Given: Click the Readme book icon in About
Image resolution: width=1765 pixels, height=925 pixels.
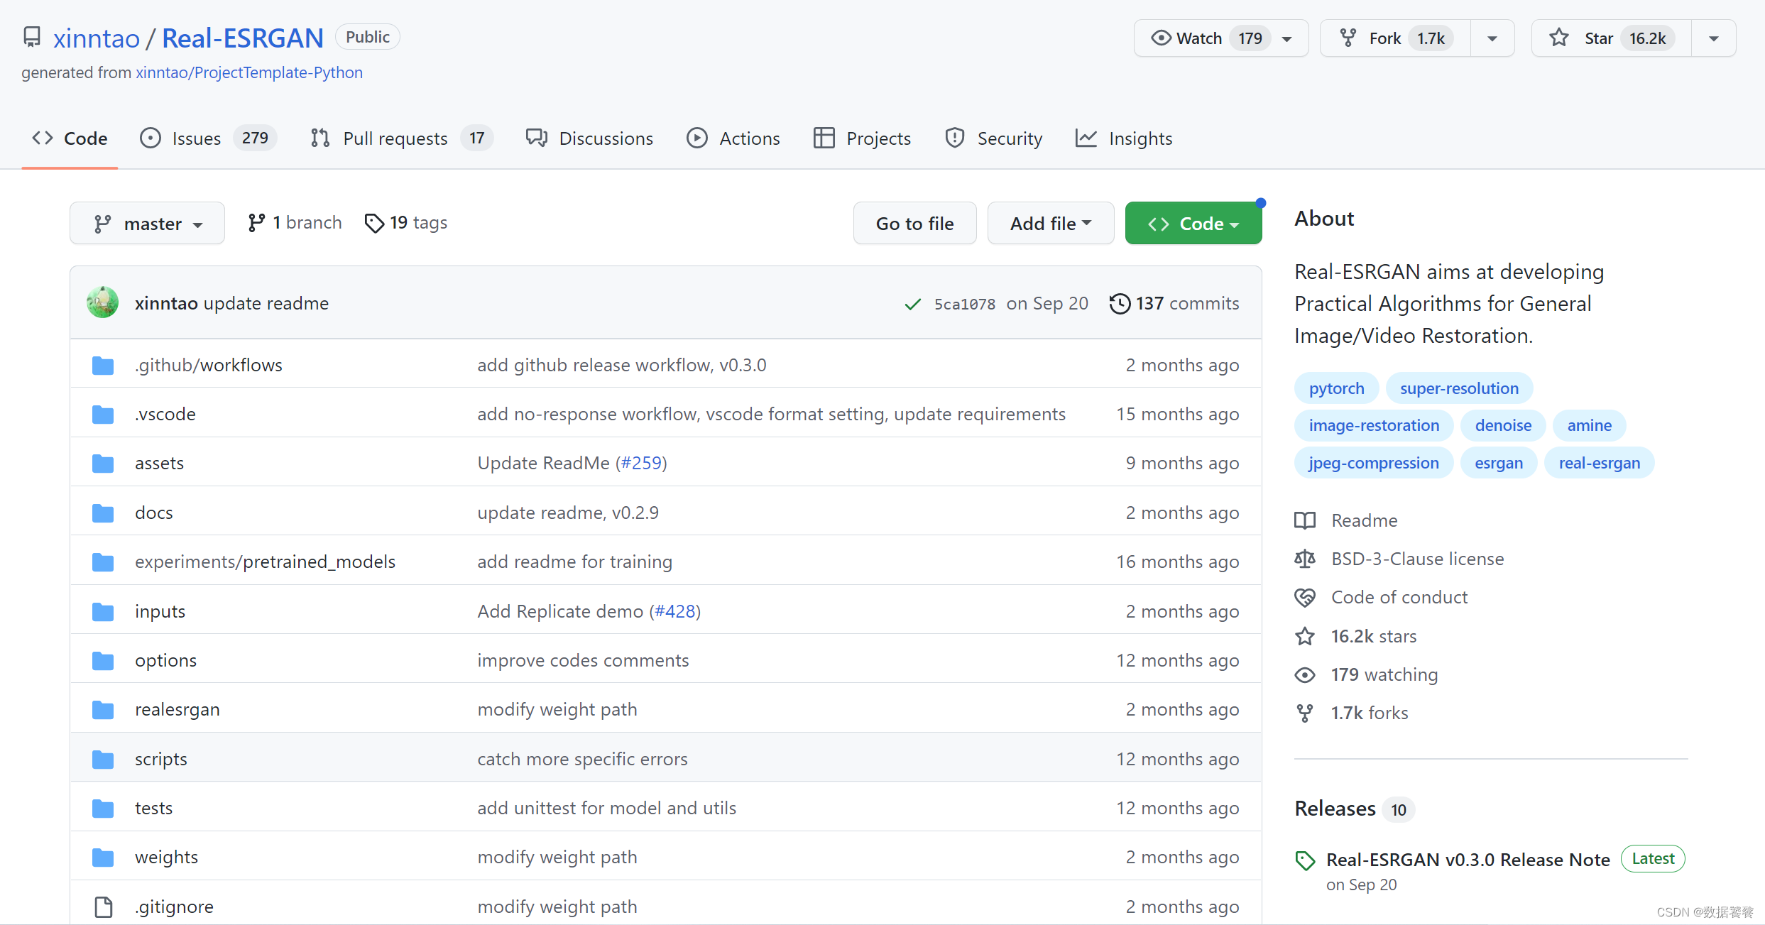Looking at the screenshot, I should click(x=1304, y=521).
